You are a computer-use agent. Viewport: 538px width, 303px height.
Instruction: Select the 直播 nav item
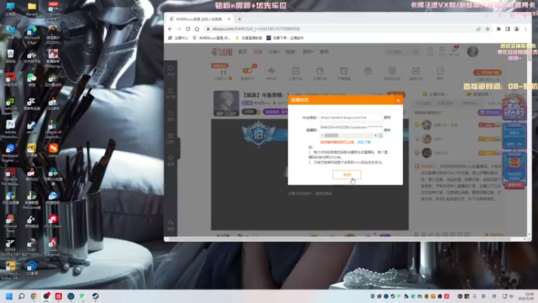pyautogui.click(x=258, y=52)
